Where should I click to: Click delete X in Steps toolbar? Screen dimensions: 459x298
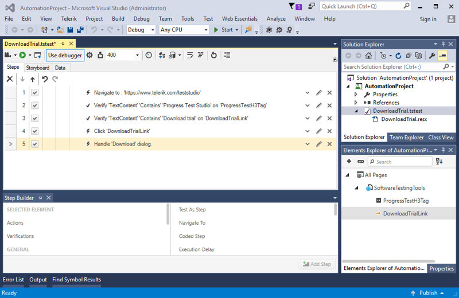10,79
